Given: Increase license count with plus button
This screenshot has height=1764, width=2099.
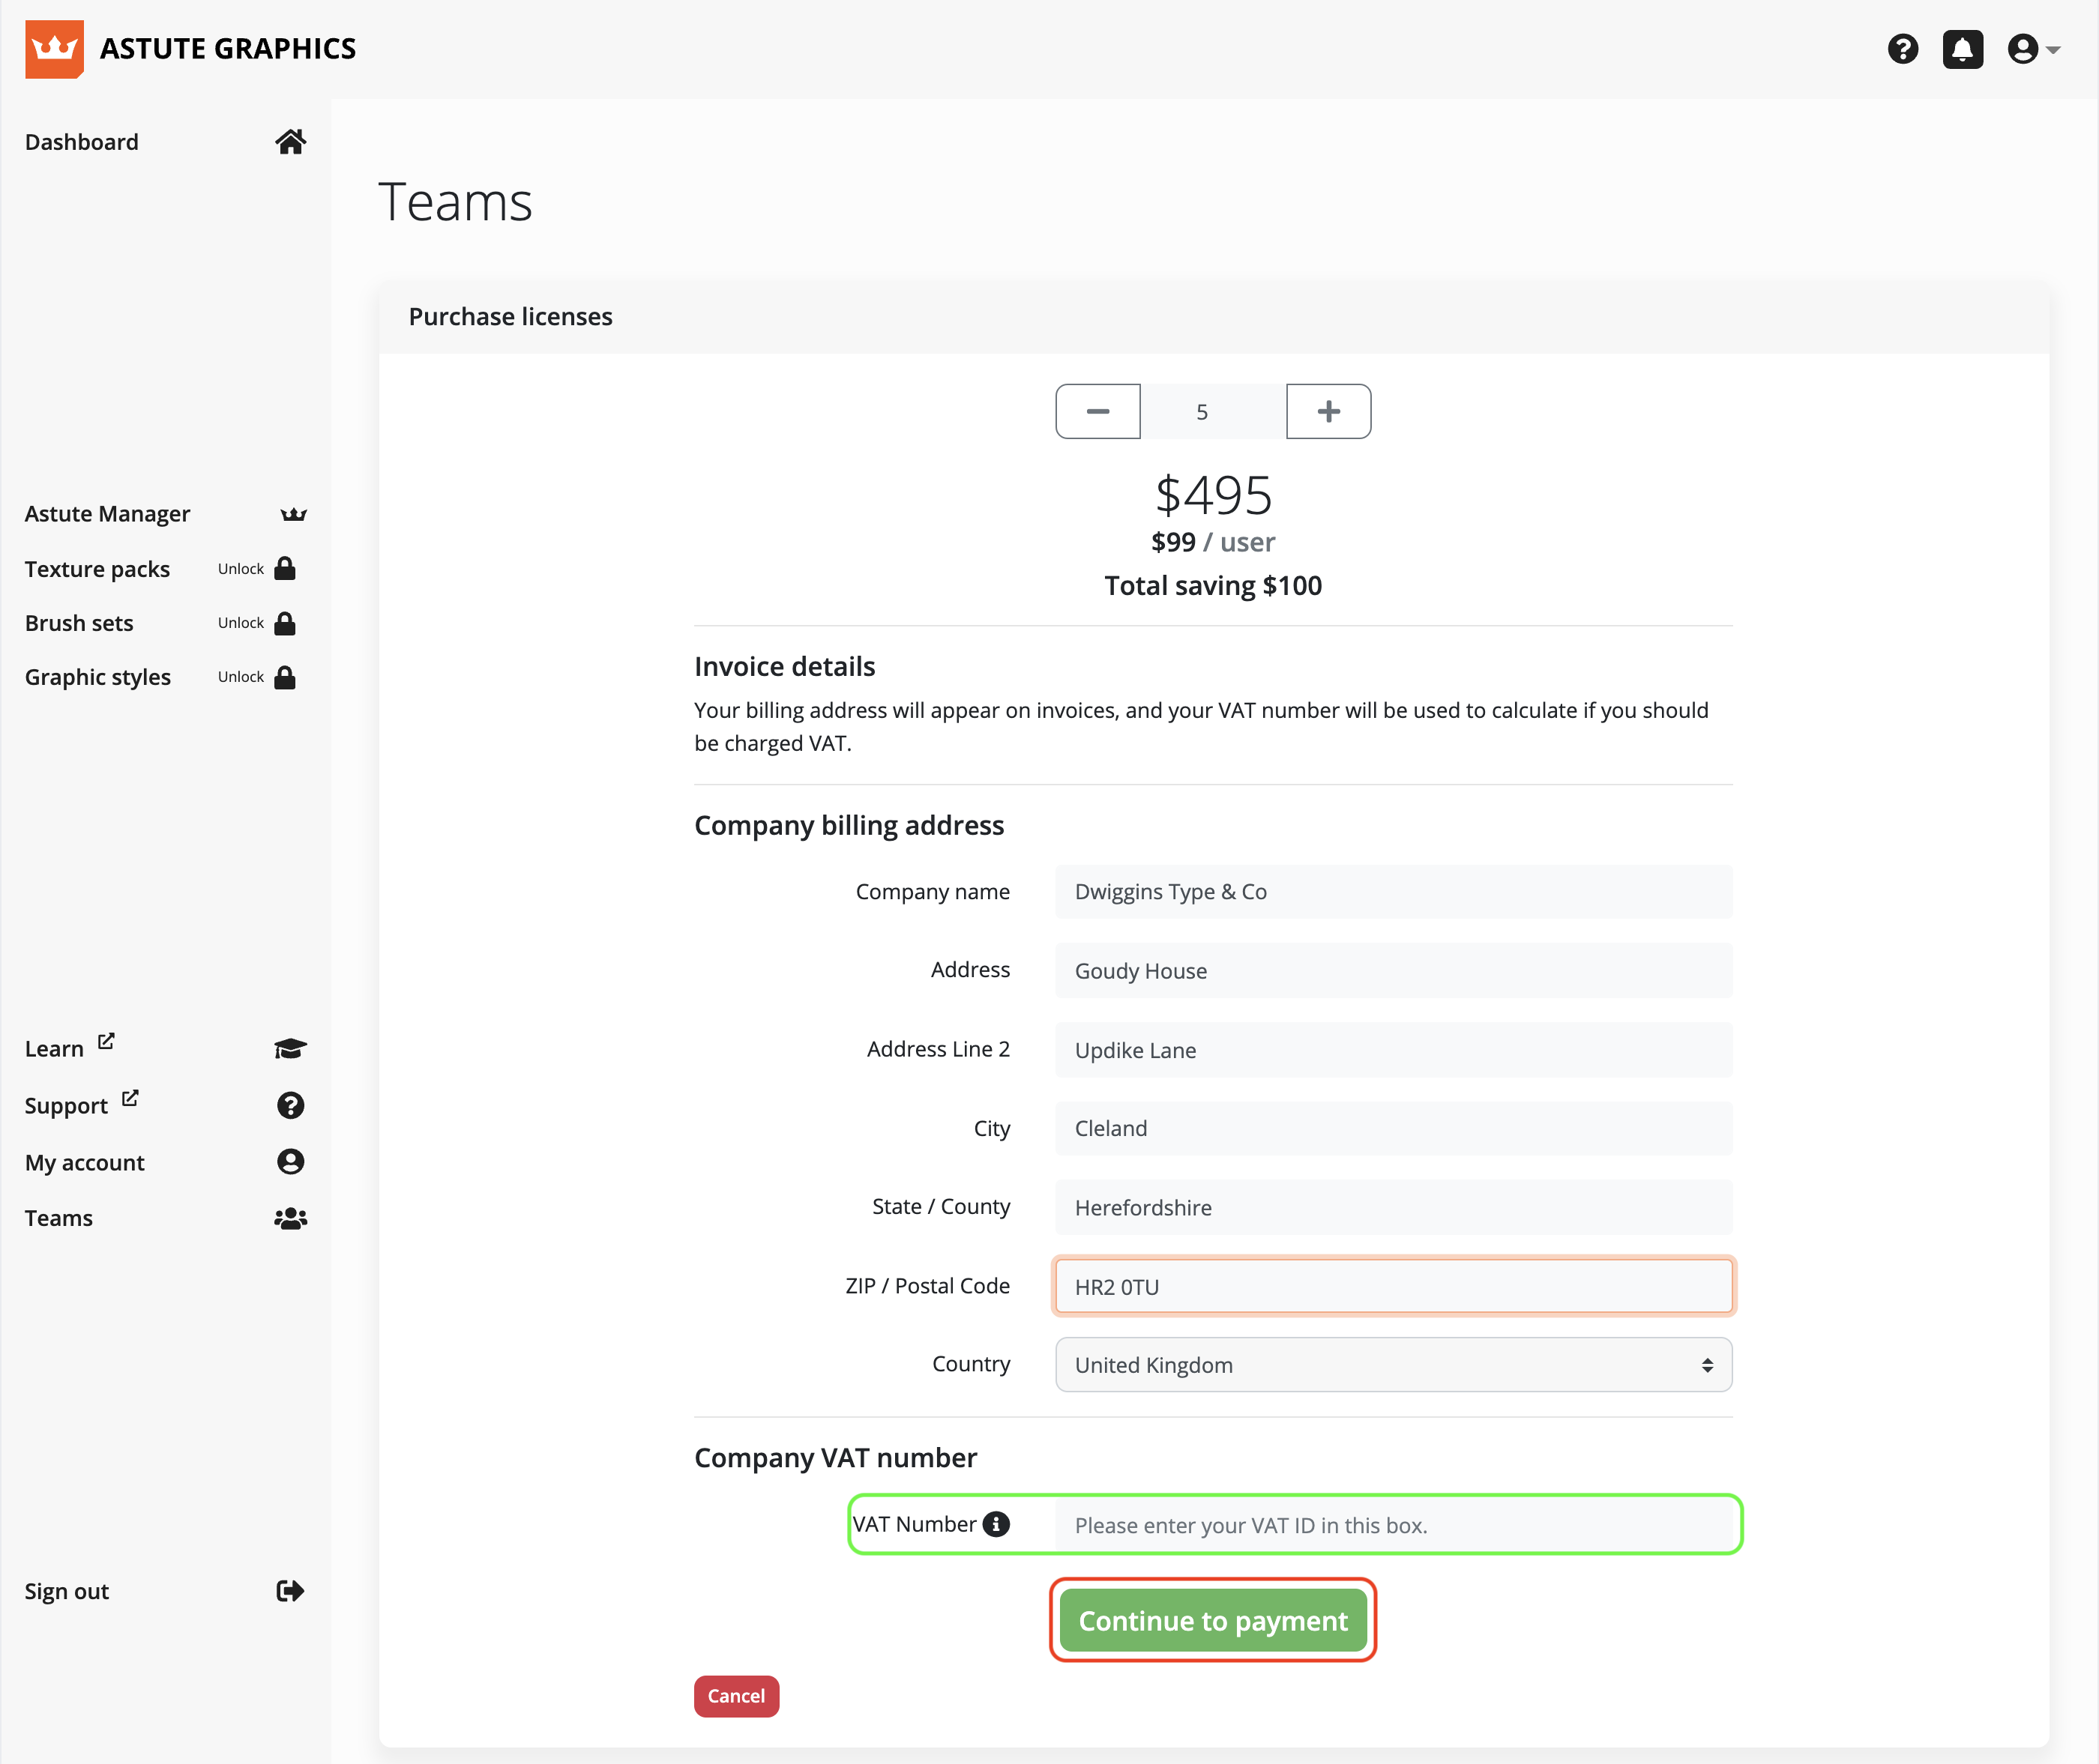Looking at the screenshot, I should (1328, 411).
